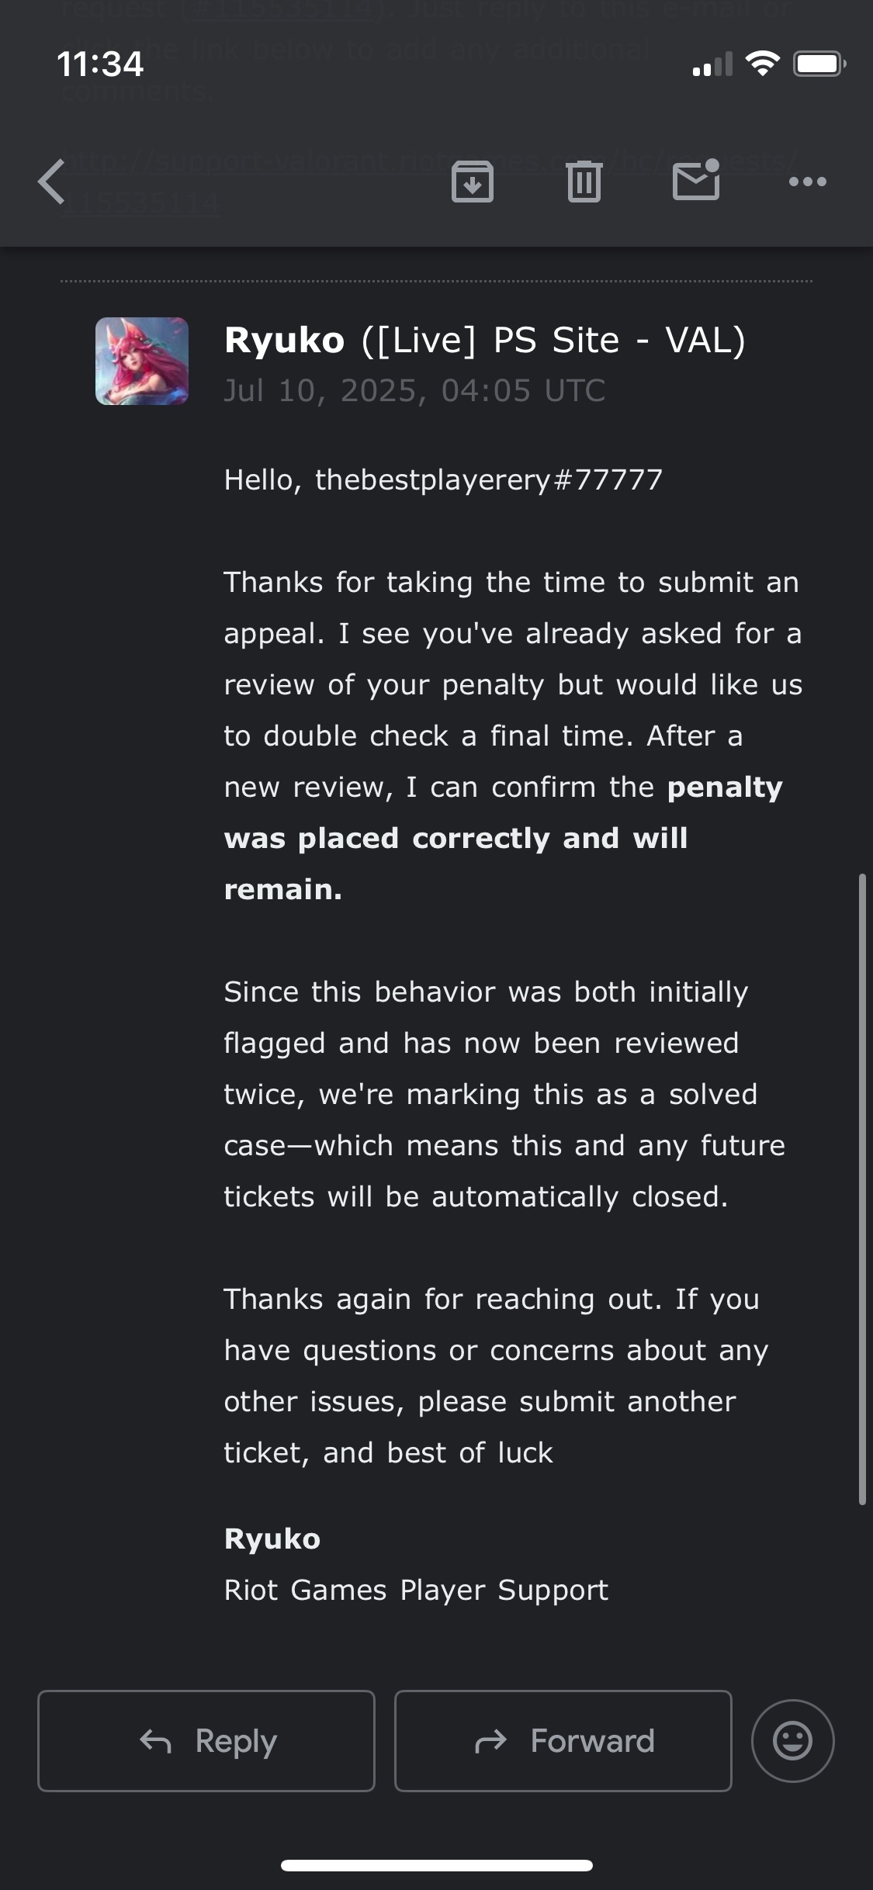Tap the forward arrow icon
This screenshot has height=1890, width=873.
[x=490, y=1741]
